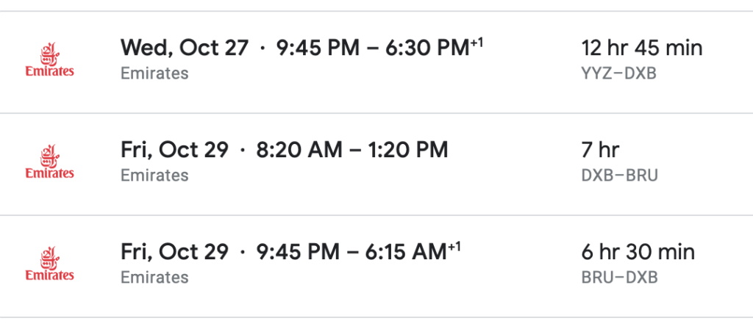
Task: Click the +1 day marker after 6:30 PM
Action: (477, 43)
